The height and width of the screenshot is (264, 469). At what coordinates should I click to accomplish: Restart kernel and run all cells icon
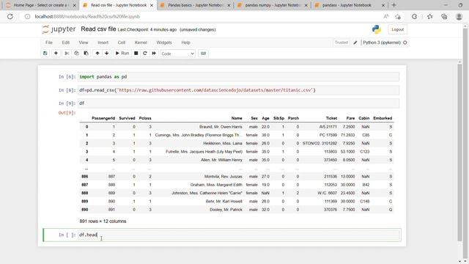pos(154,54)
